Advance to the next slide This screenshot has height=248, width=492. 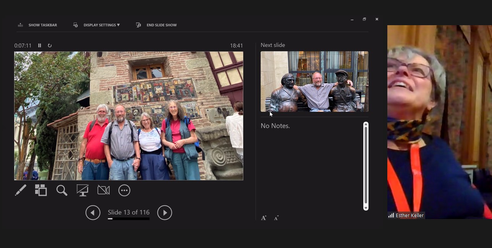[165, 213]
